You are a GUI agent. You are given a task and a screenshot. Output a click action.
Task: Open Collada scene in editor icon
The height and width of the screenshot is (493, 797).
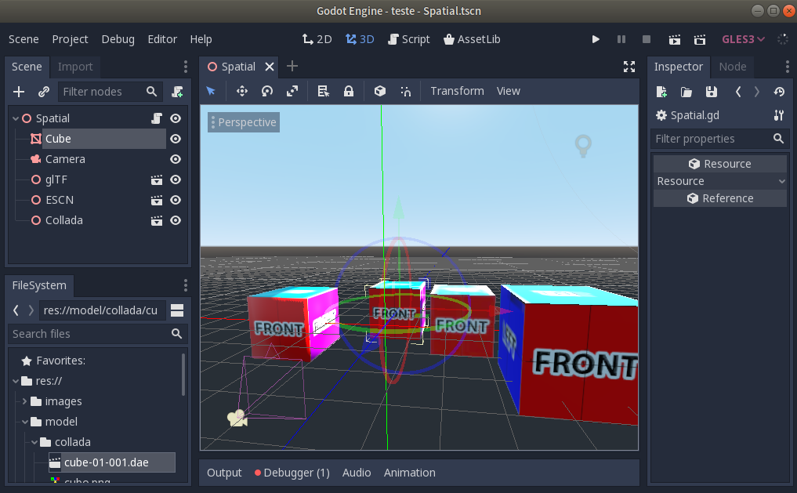157,220
